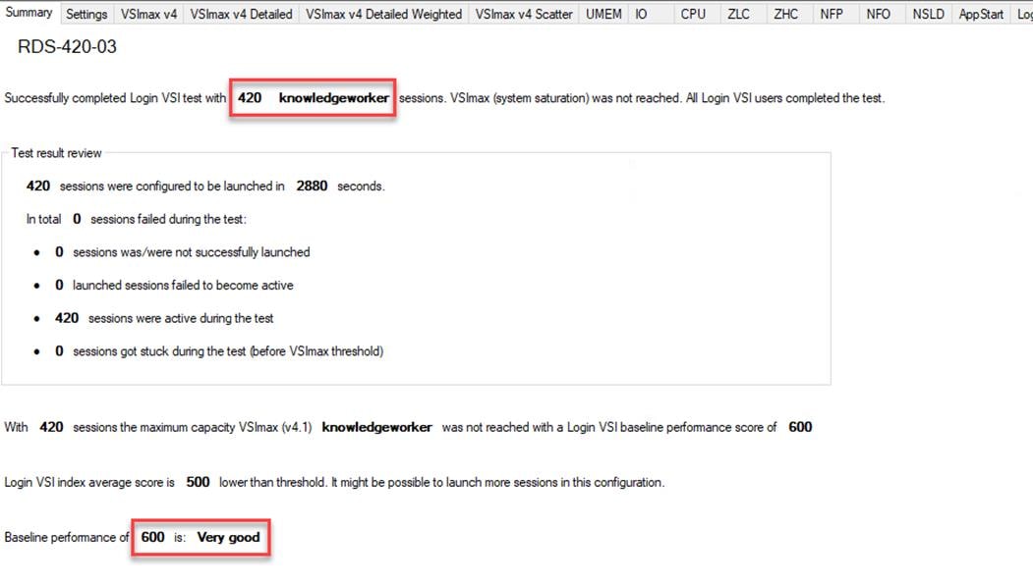Click 'sessions were active during the test' line

point(181,318)
